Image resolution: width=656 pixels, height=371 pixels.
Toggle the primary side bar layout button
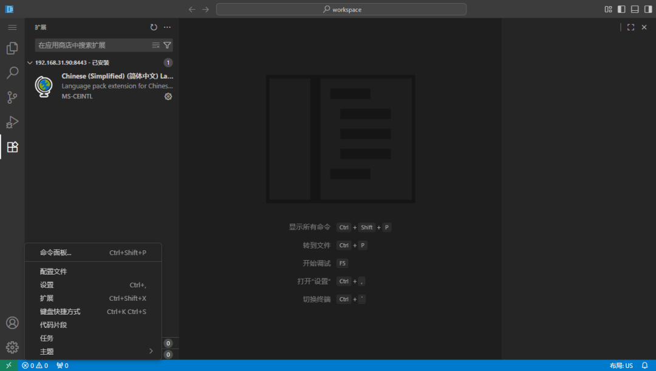[621, 9]
